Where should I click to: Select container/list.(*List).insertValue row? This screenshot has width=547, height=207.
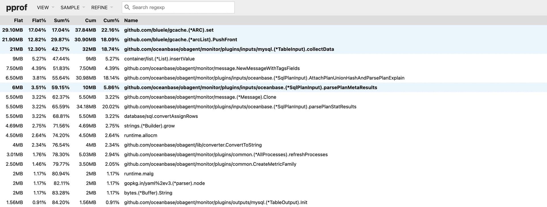(x=273, y=59)
